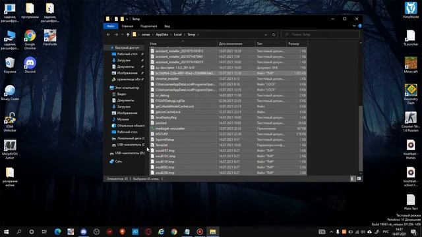The image size is (422, 237).
Task: Open Minecraft desktop shortcut
Action: (411, 65)
